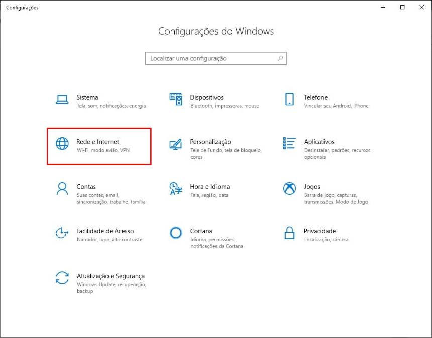Open Aplicativos settings title
This screenshot has height=338, width=432.
click(319, 142)
